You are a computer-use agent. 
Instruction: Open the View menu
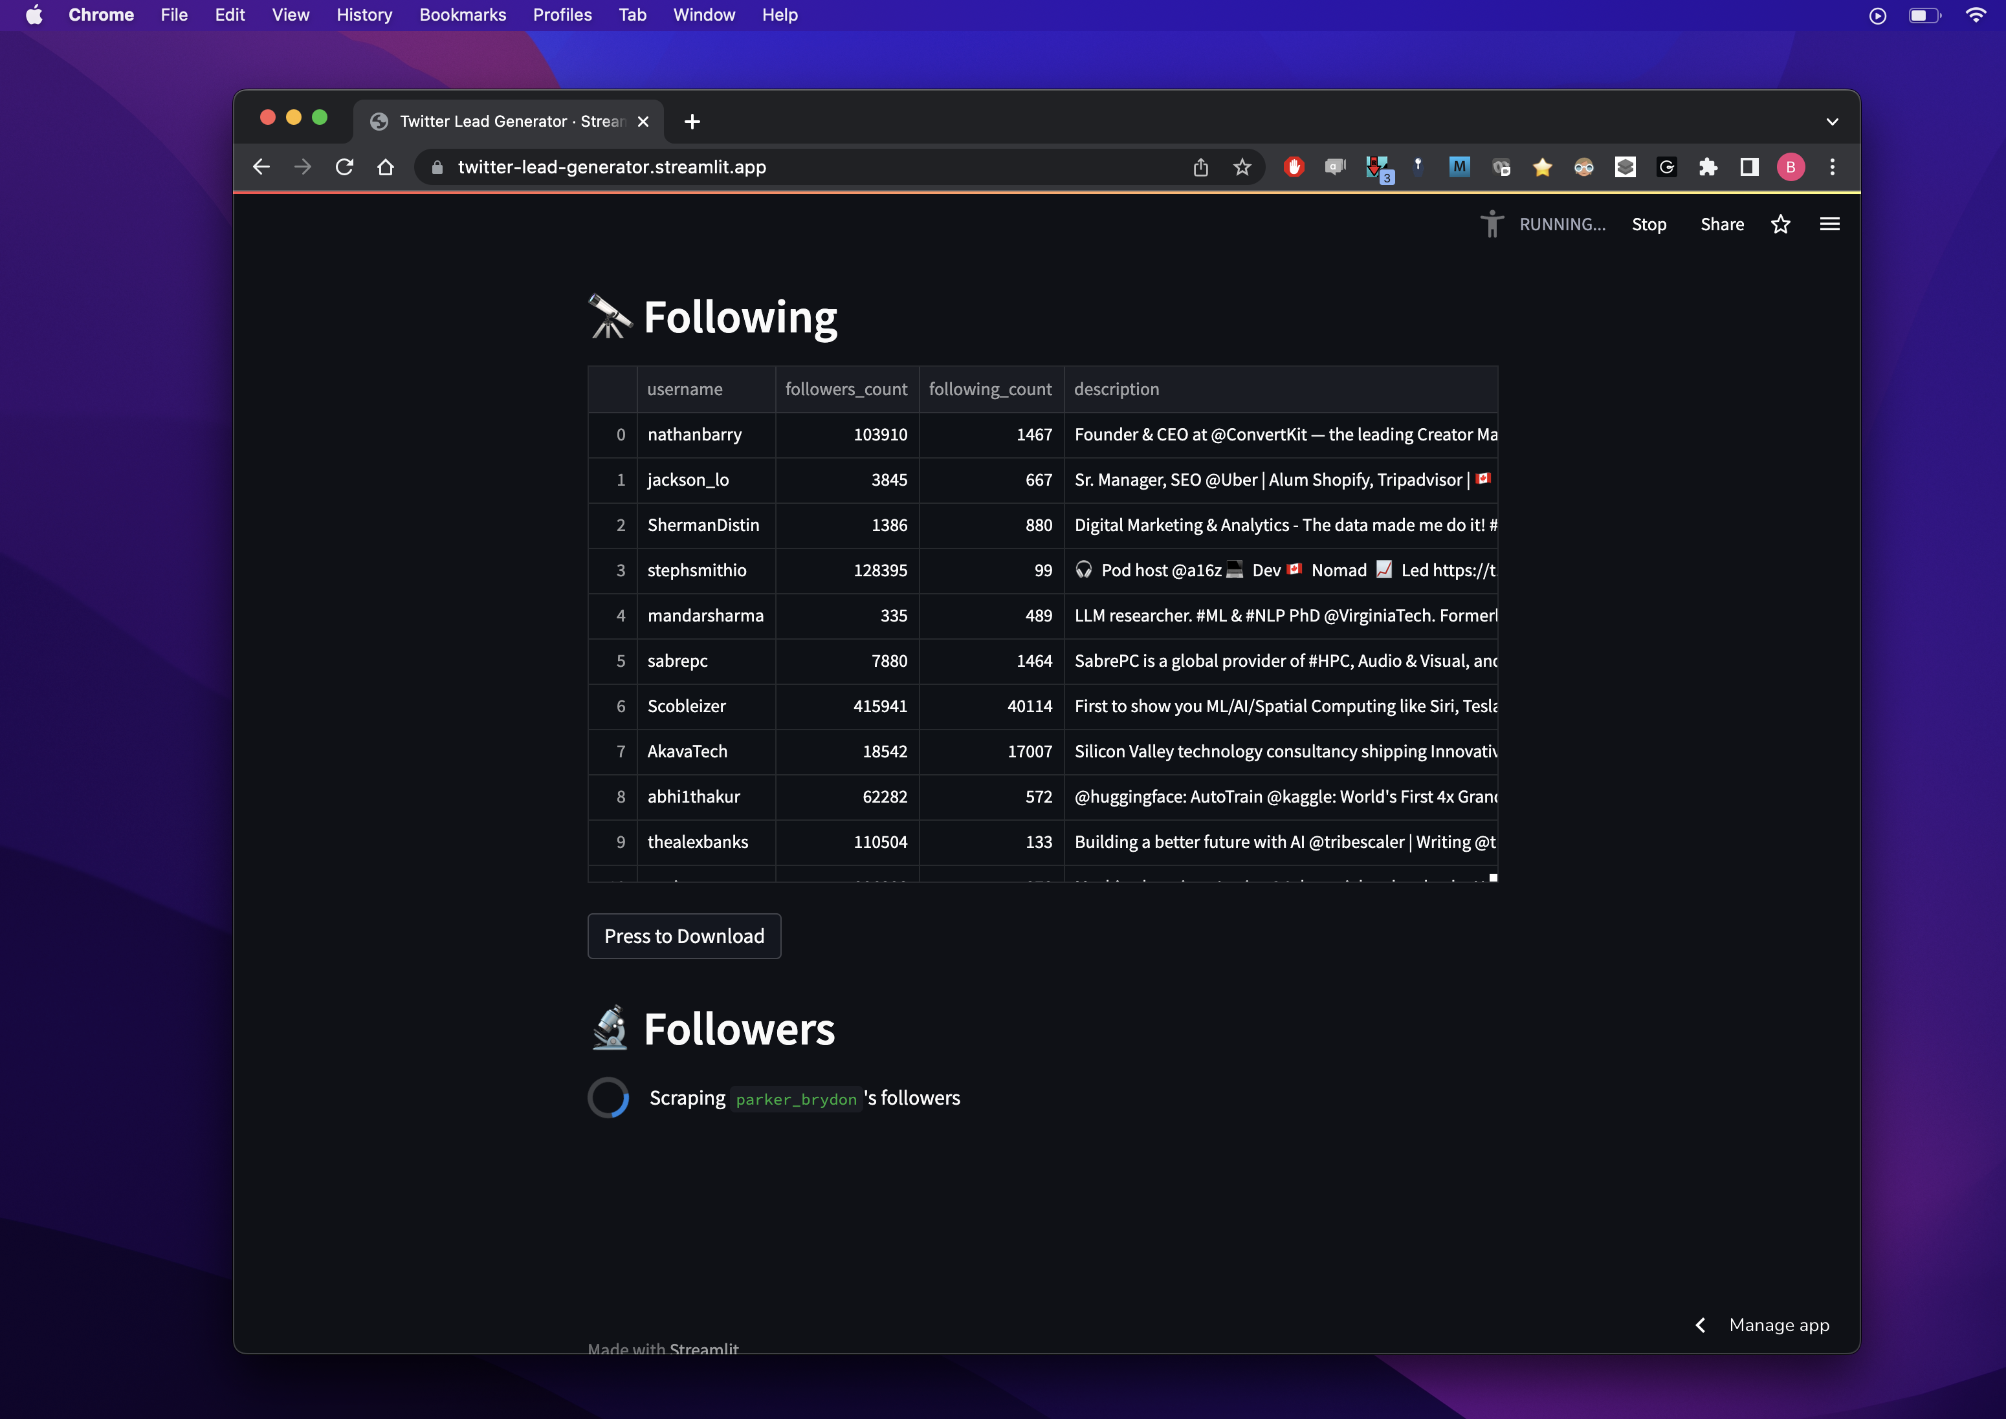tap(290, 15)
